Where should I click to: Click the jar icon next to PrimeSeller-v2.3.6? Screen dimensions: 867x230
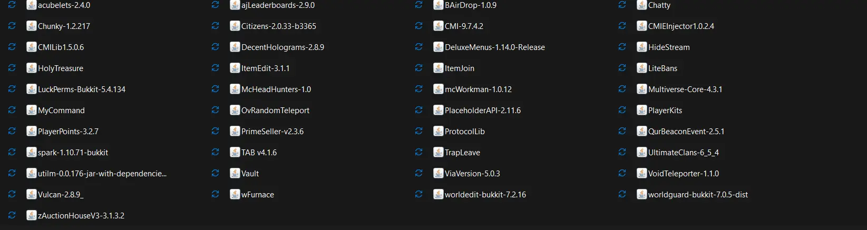click(x=235, y=131)
